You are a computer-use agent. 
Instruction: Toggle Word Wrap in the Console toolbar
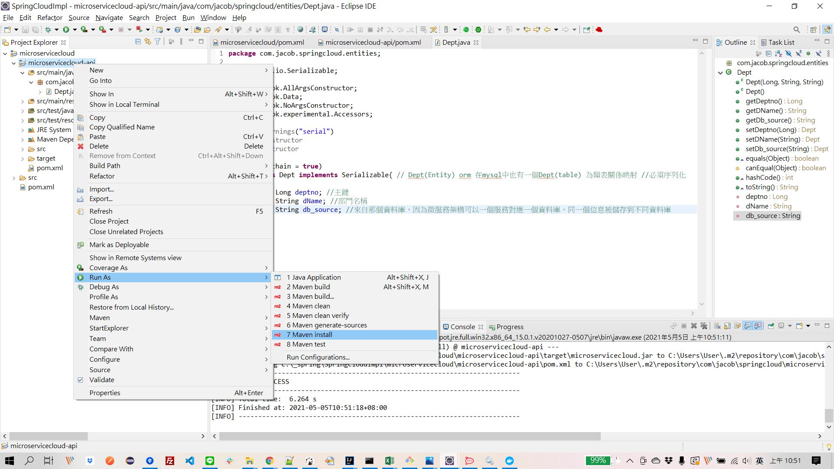click(x=738, y=326)
